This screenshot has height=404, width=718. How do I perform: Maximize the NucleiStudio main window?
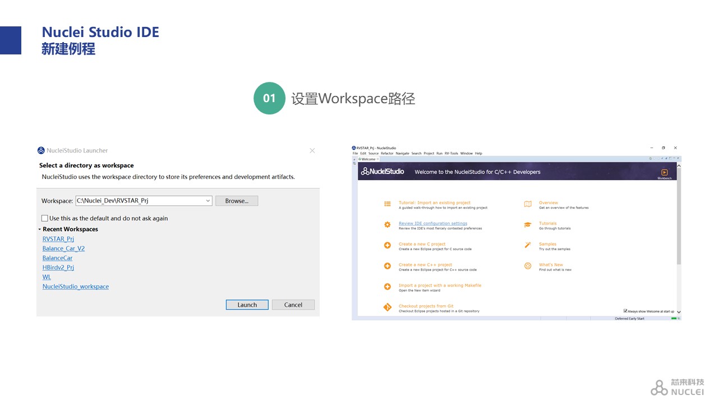coord(664,148)
